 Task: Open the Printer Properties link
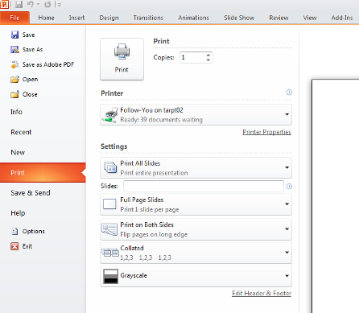(x=266, y=132)
